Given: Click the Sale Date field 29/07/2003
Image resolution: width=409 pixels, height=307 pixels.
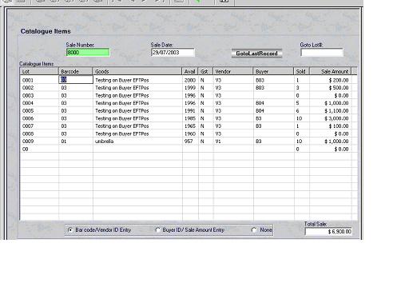Looking at the screenshot, I should pos(173,53).
